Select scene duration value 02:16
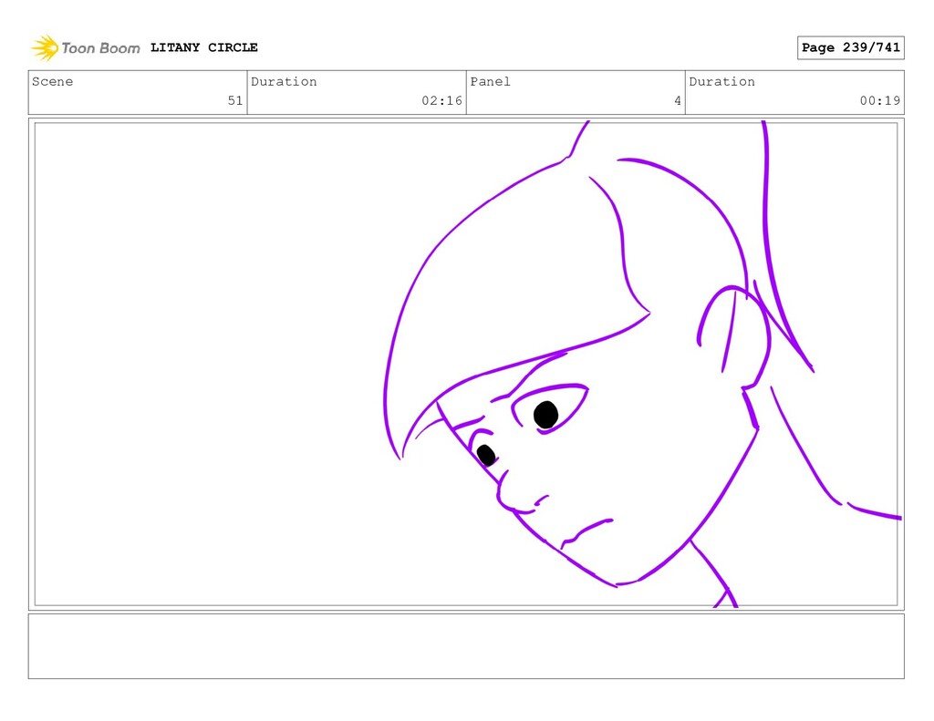This screenshot has width=934, height=721. [442, 100]
